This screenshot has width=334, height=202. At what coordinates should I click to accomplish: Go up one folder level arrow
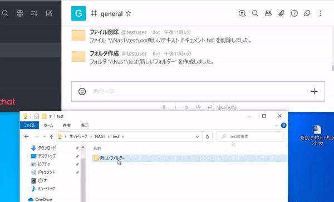[51, 137]
